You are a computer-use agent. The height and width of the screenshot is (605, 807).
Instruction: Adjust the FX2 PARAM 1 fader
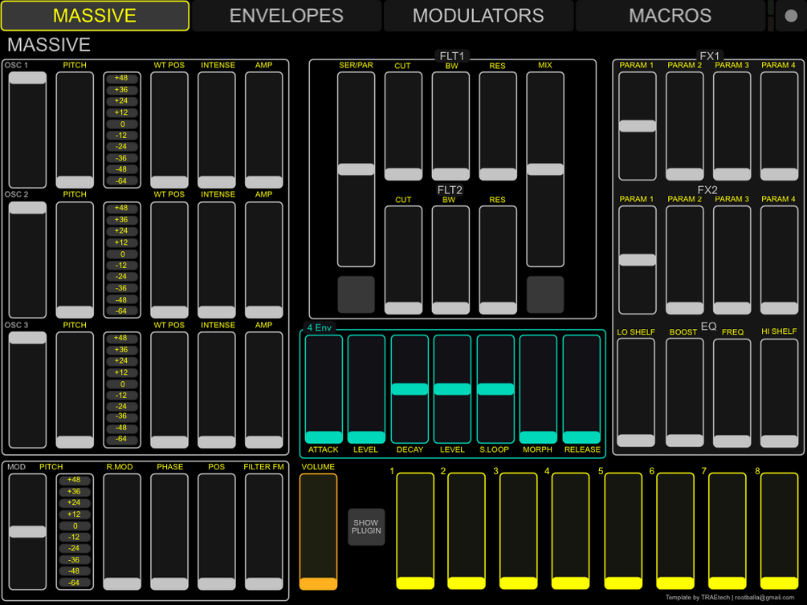click(637, 260)
